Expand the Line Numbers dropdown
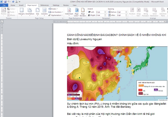This screenshot has height=117, width=168. 56,12
